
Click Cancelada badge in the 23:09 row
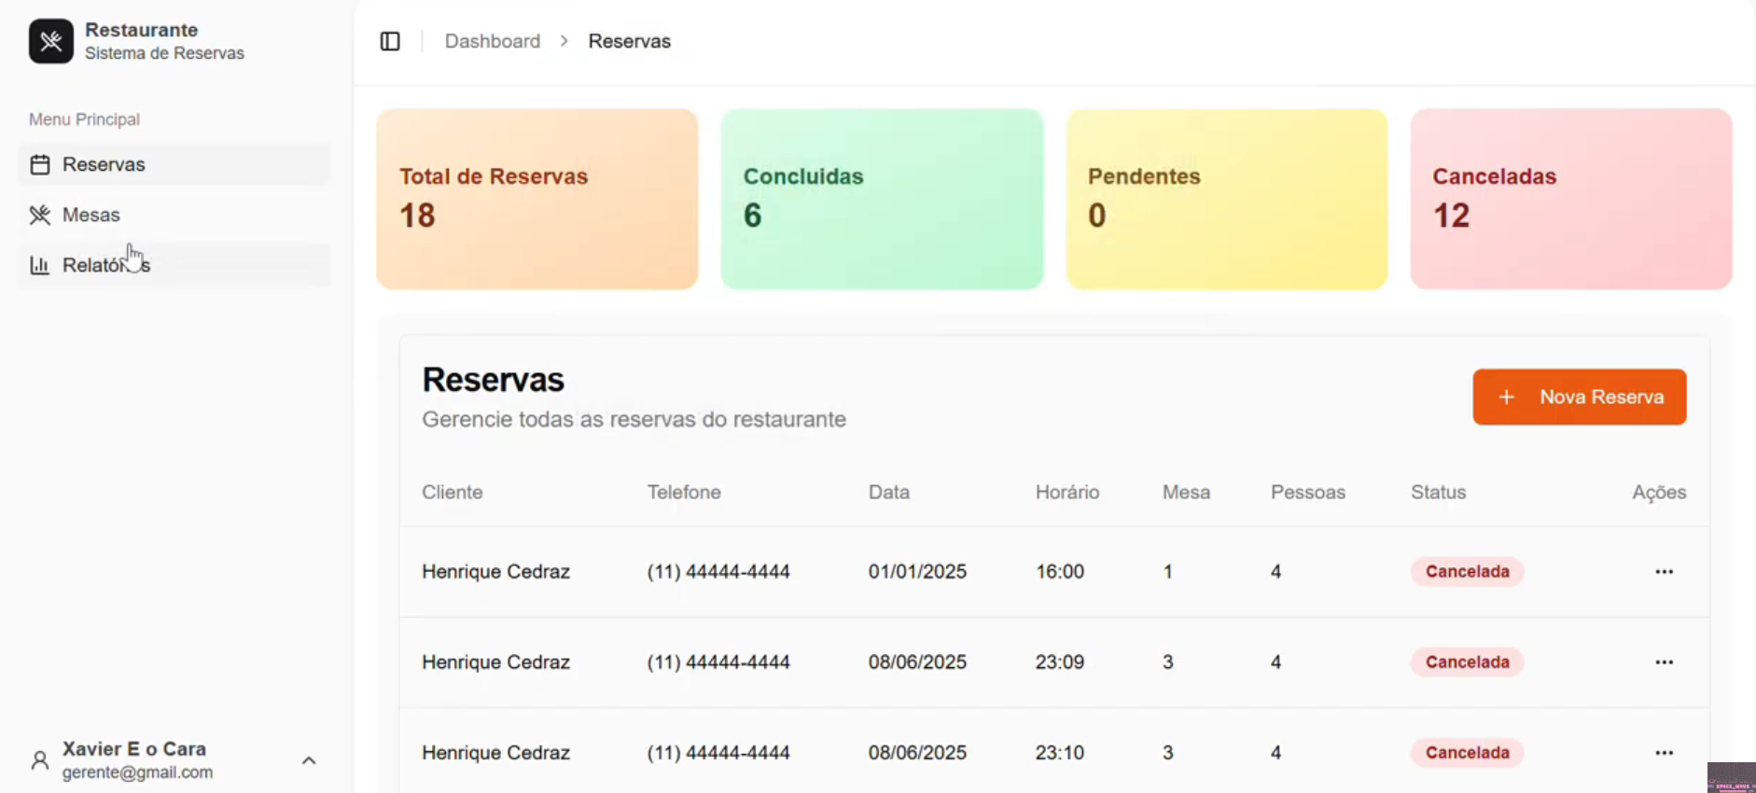[x=1467, y=662]
